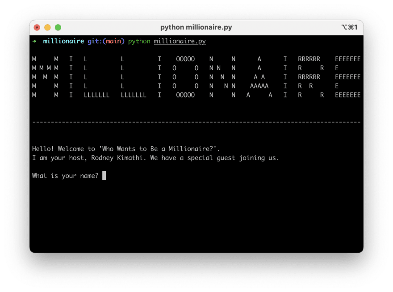The image size is (393, 292).
Task: Click the window title 'python millionaire.py'
Action: pyautogui.click(x=196, y=27)
